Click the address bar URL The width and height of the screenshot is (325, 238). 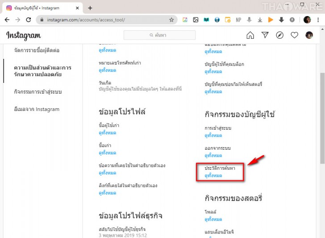(86, 20)
